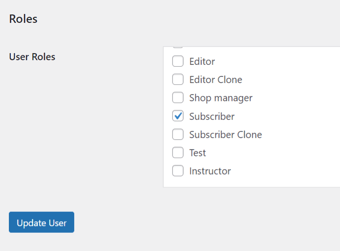Click the Test role label text
This screenshot has height=251, width=340.
tap(198, 153)
